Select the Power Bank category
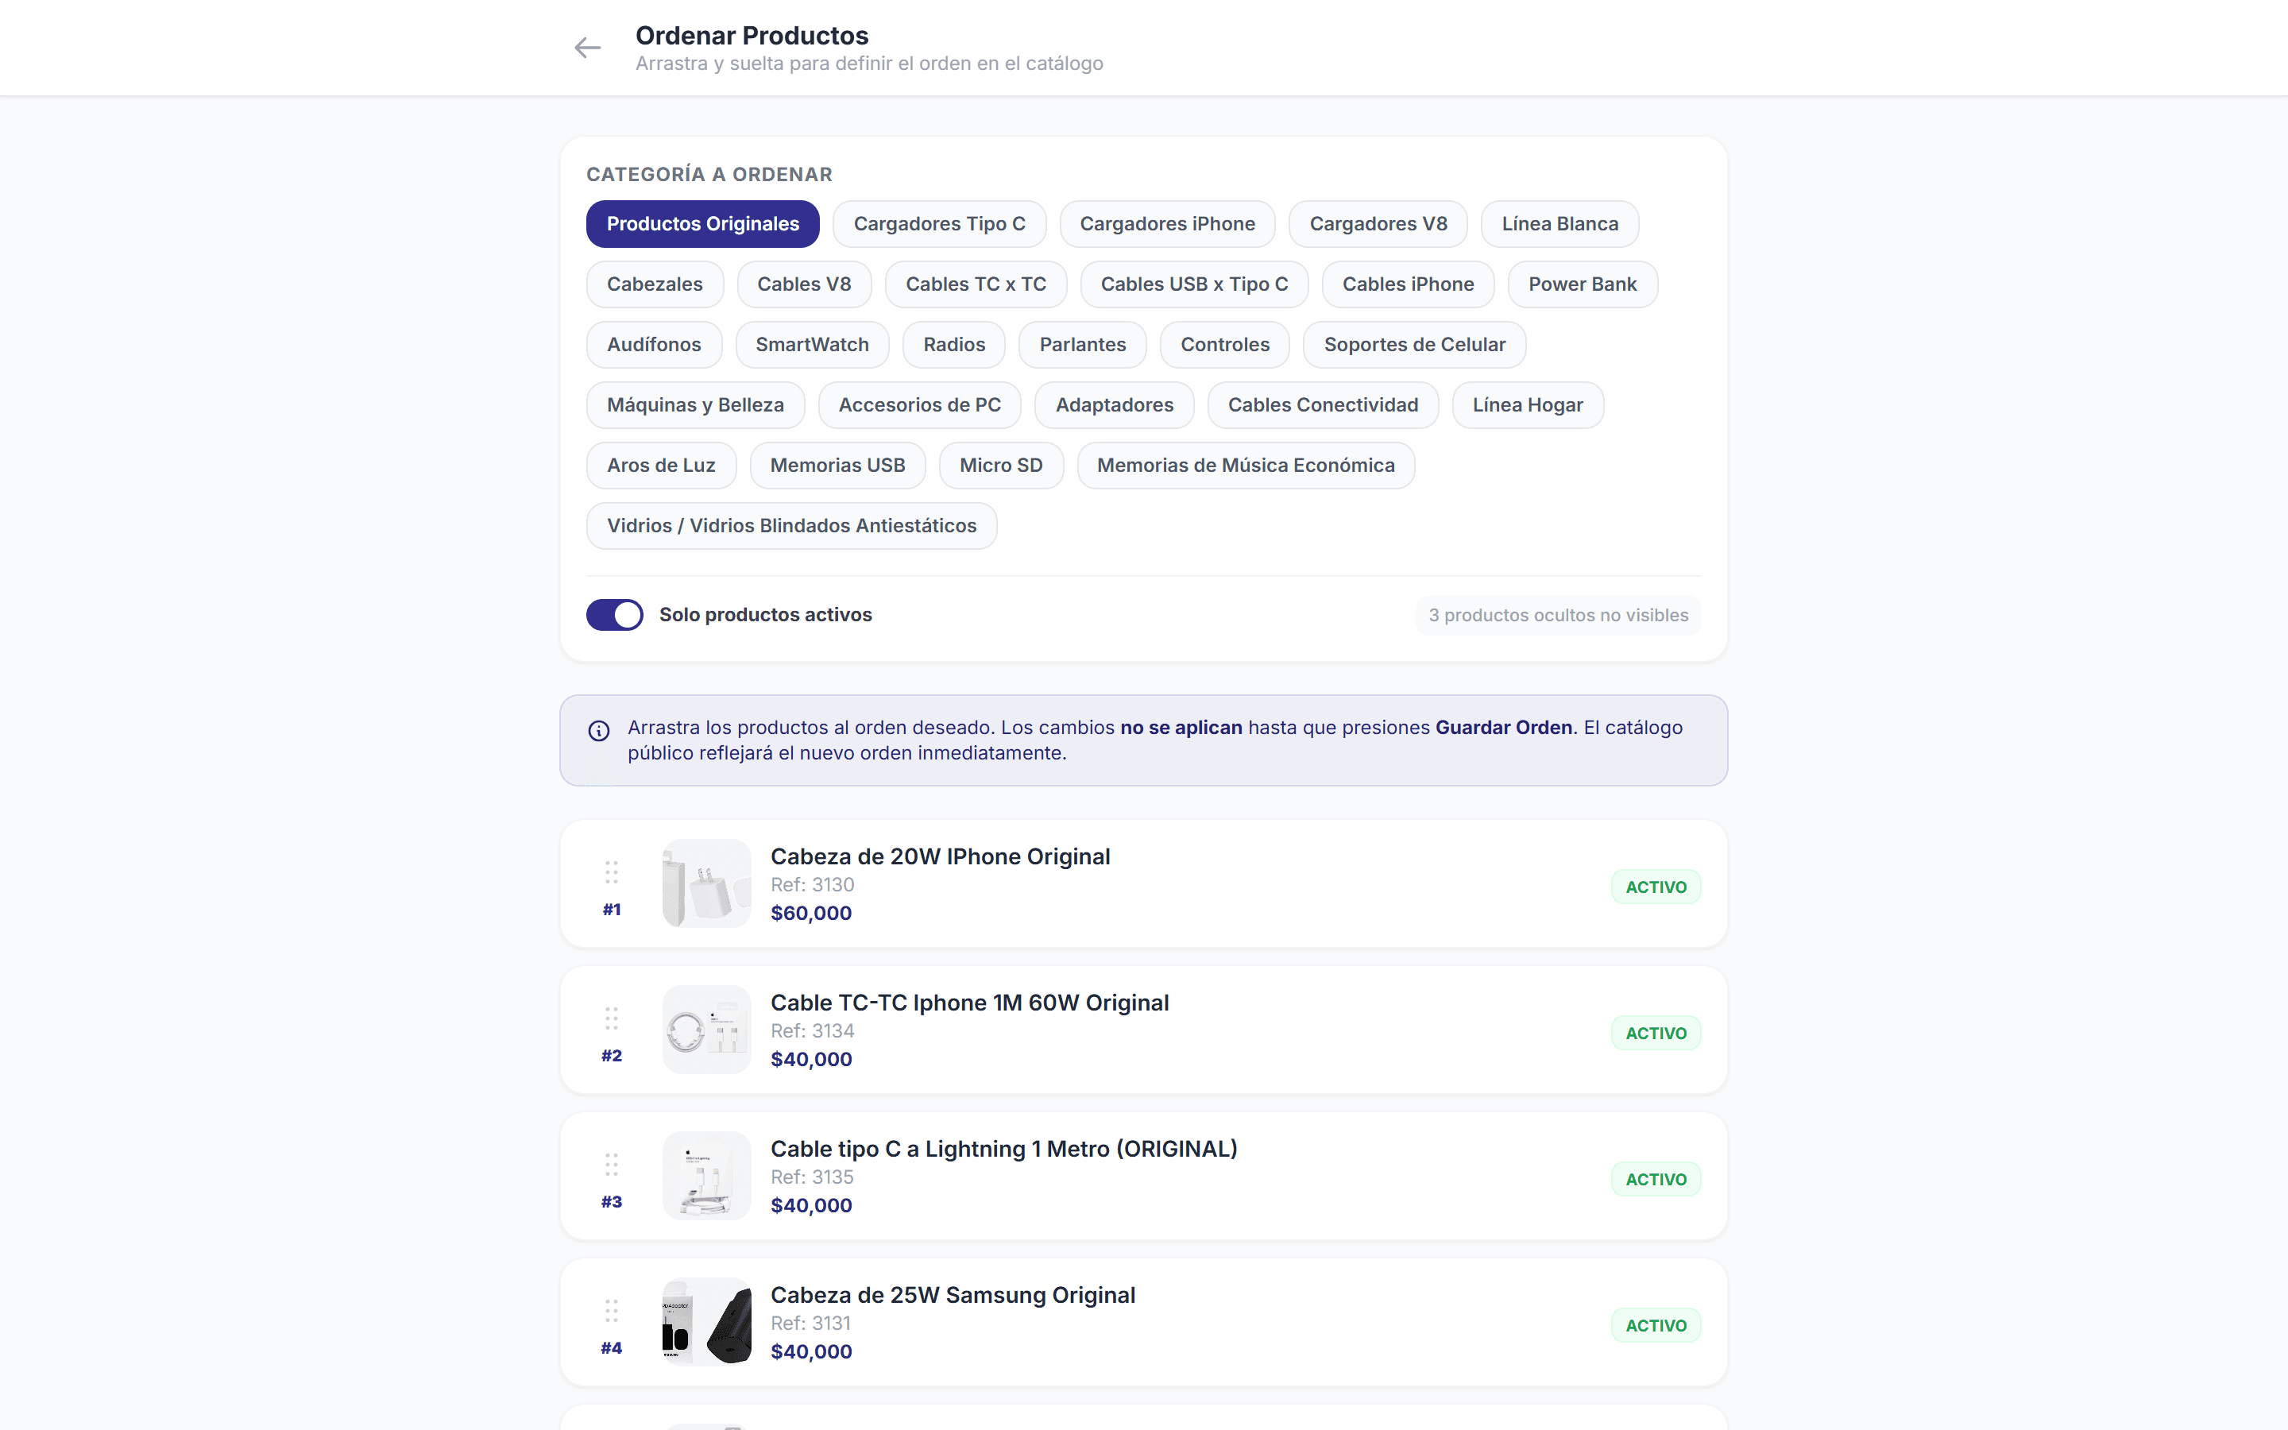Image resolution: width=2288 pixels, height=1430 pixels. [1582, 284]
